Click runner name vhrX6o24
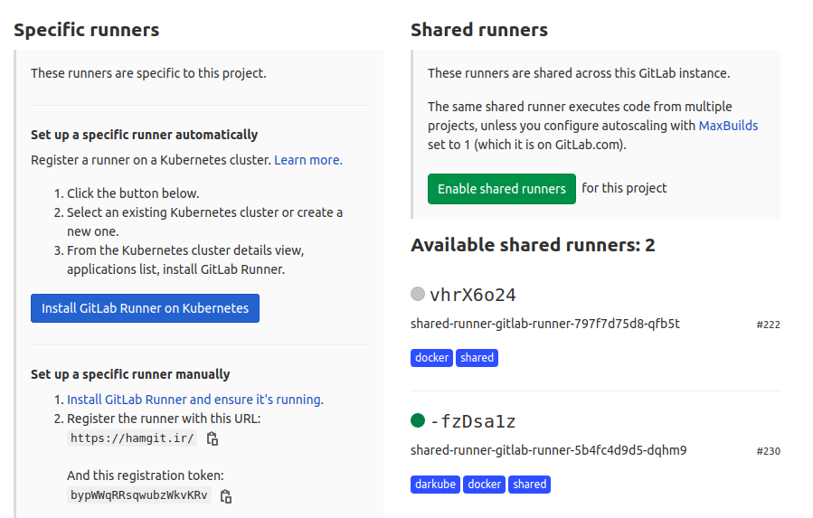 [x=473, y=295]
